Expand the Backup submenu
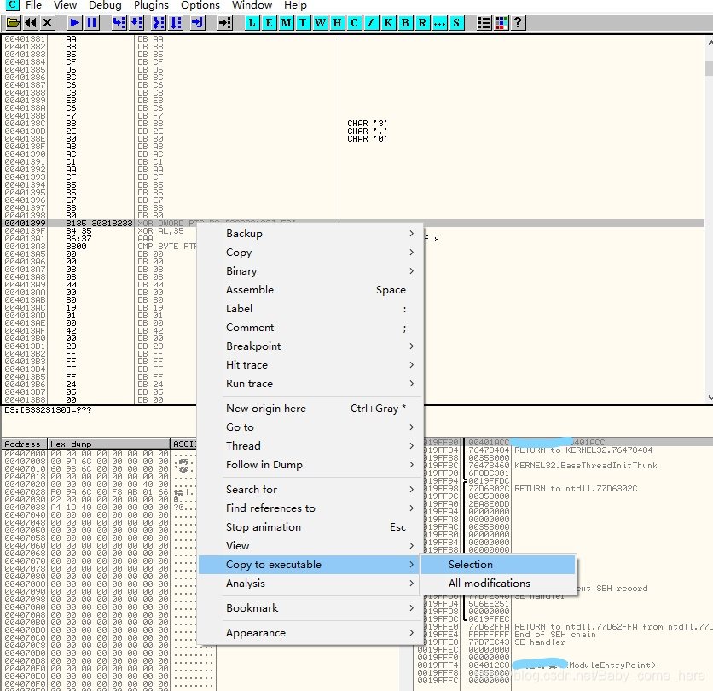Viewport: 713px width, 691px height. 310,234
